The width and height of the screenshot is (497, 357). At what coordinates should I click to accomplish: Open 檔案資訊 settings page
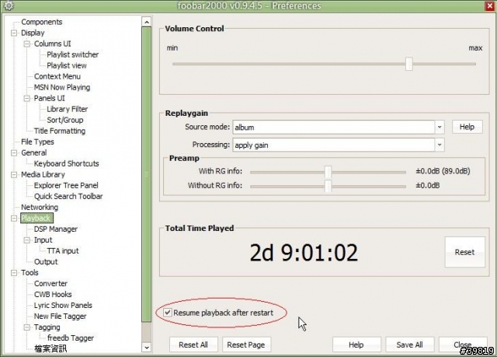click(50, 348)
